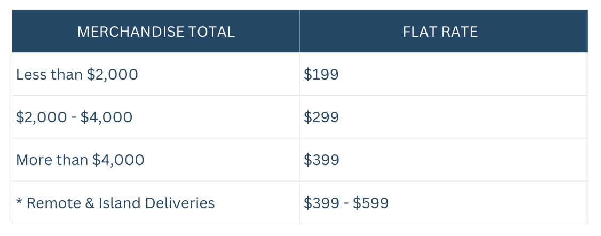The height and width of the screenshot is (236, 601).
Task: Click the MERCHANDISE TOTAL column header
Action: (156, 32)
